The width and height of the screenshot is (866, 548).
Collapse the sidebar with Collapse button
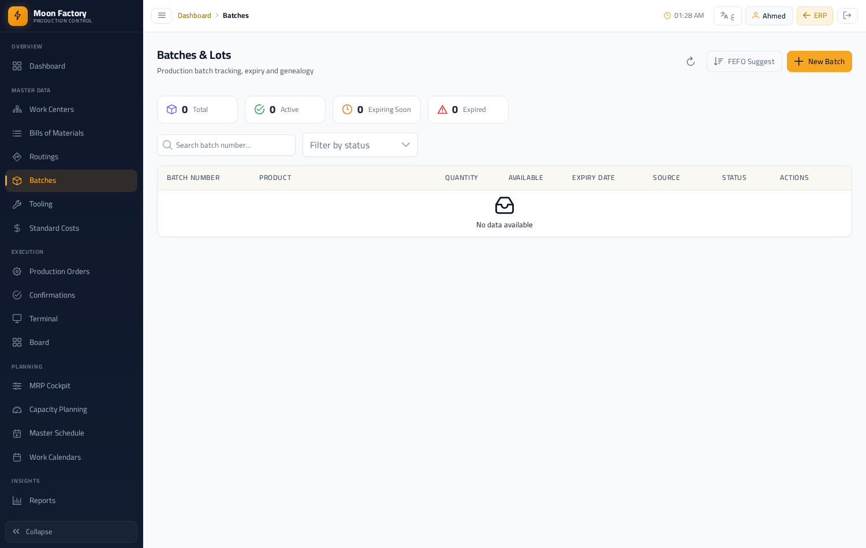(71, 532)
